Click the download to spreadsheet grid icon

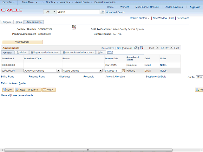142,48
